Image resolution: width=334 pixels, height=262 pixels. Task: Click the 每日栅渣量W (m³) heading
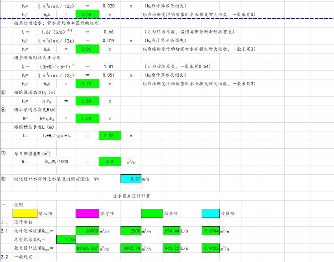(x=32, y=153)
